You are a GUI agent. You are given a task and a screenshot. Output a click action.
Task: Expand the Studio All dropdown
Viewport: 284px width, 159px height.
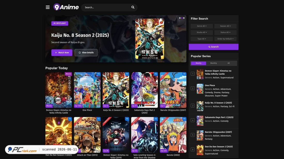[202, 32]
